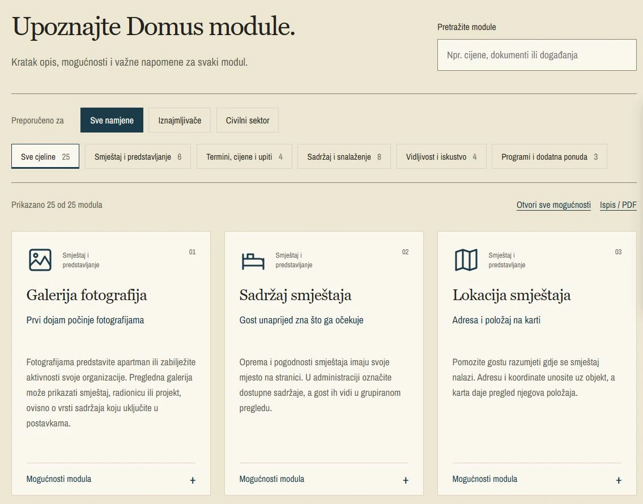Switch to Vidljivost i iskustvo tab
Viewport: 643px width, 504px height.
pyautogui.click(x=441, y=156)
